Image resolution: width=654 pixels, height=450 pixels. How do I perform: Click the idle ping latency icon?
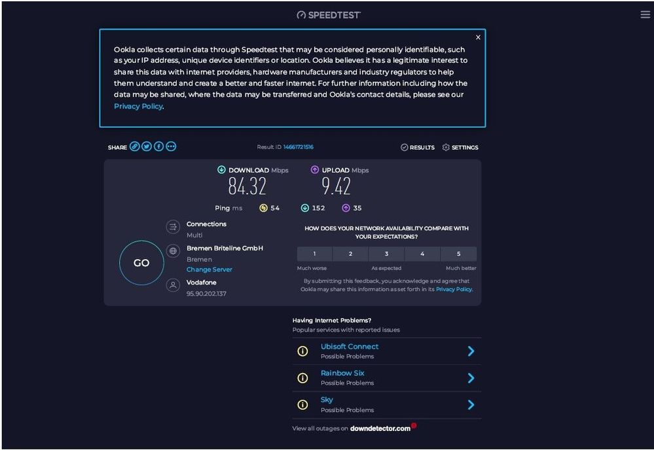[x=263, y=208]
